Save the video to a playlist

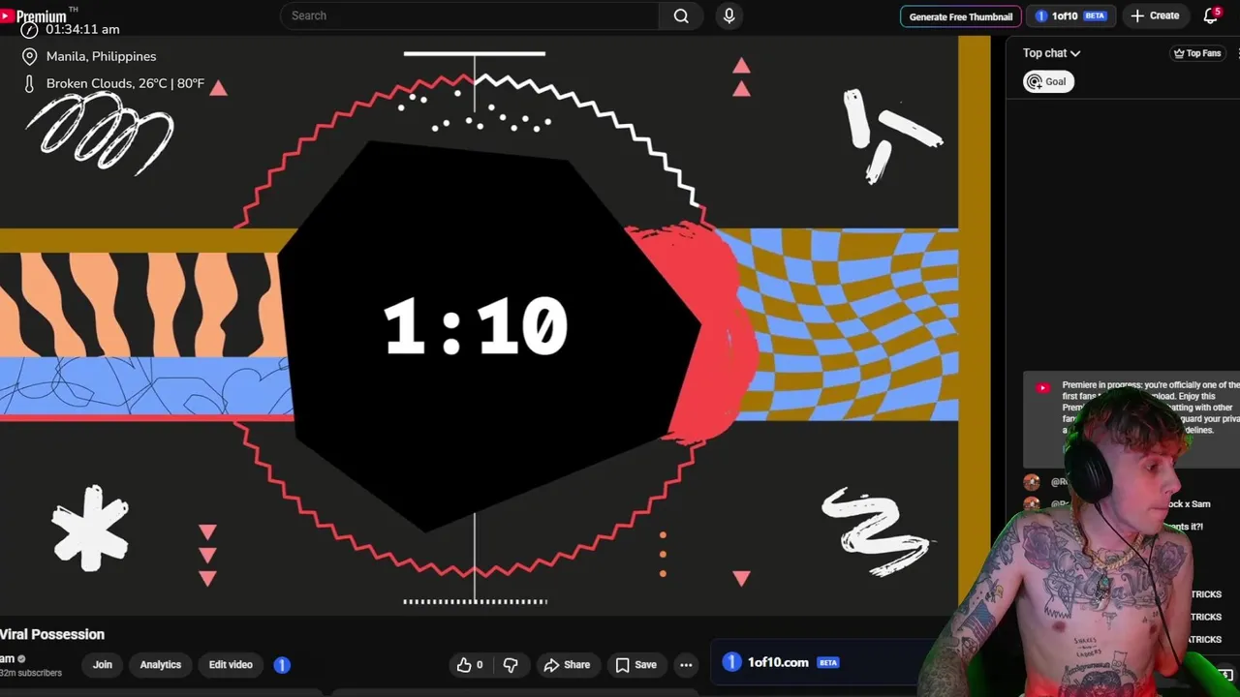[x=636, y=665]
